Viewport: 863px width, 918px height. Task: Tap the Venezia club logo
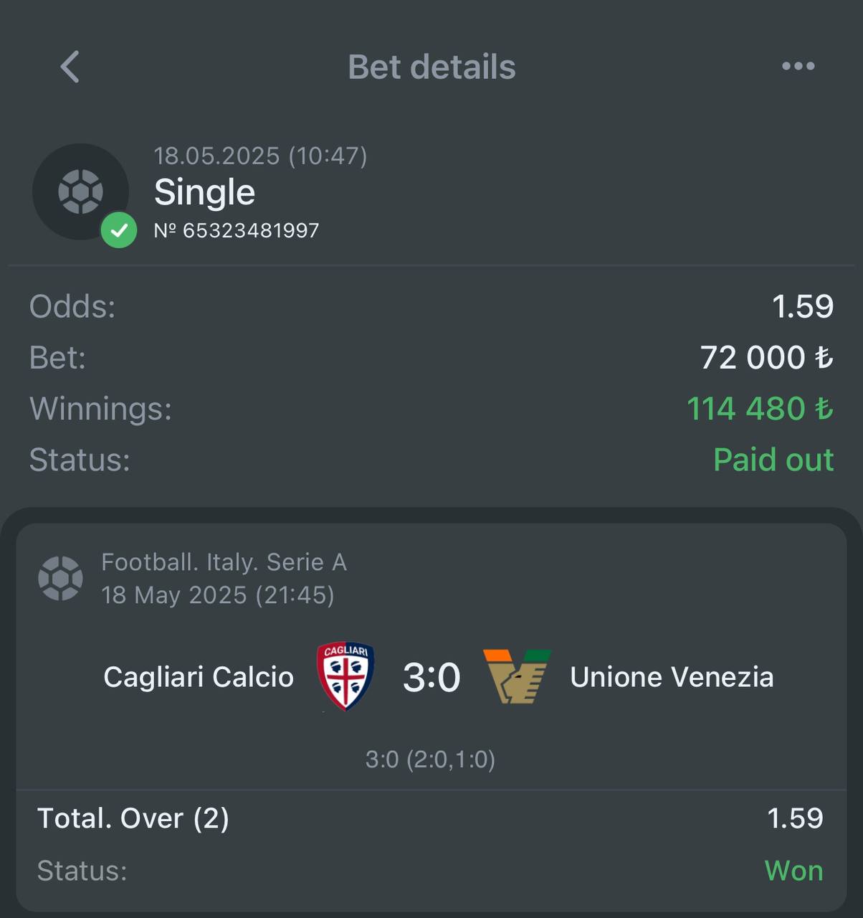[x=517, y=676]
